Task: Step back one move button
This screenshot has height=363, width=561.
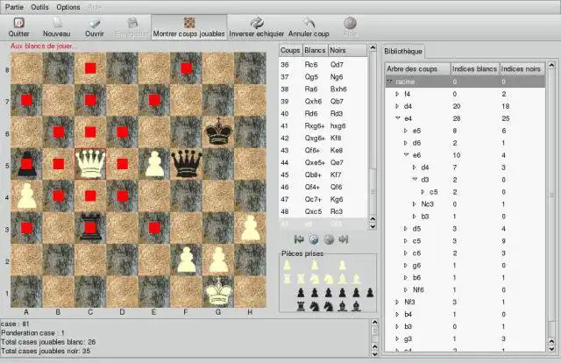Action: coord(314,239)
